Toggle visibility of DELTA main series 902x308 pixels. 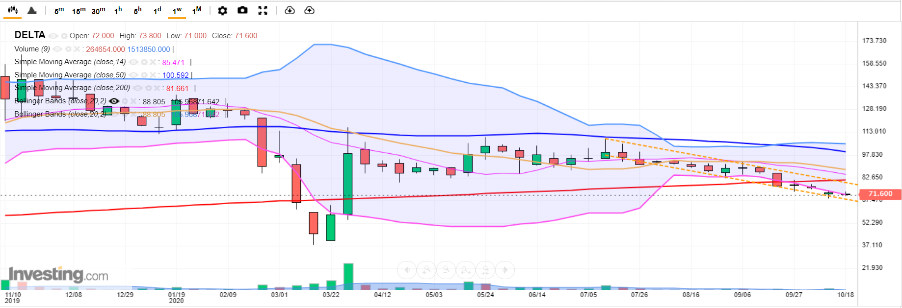(x=53, y=36)
